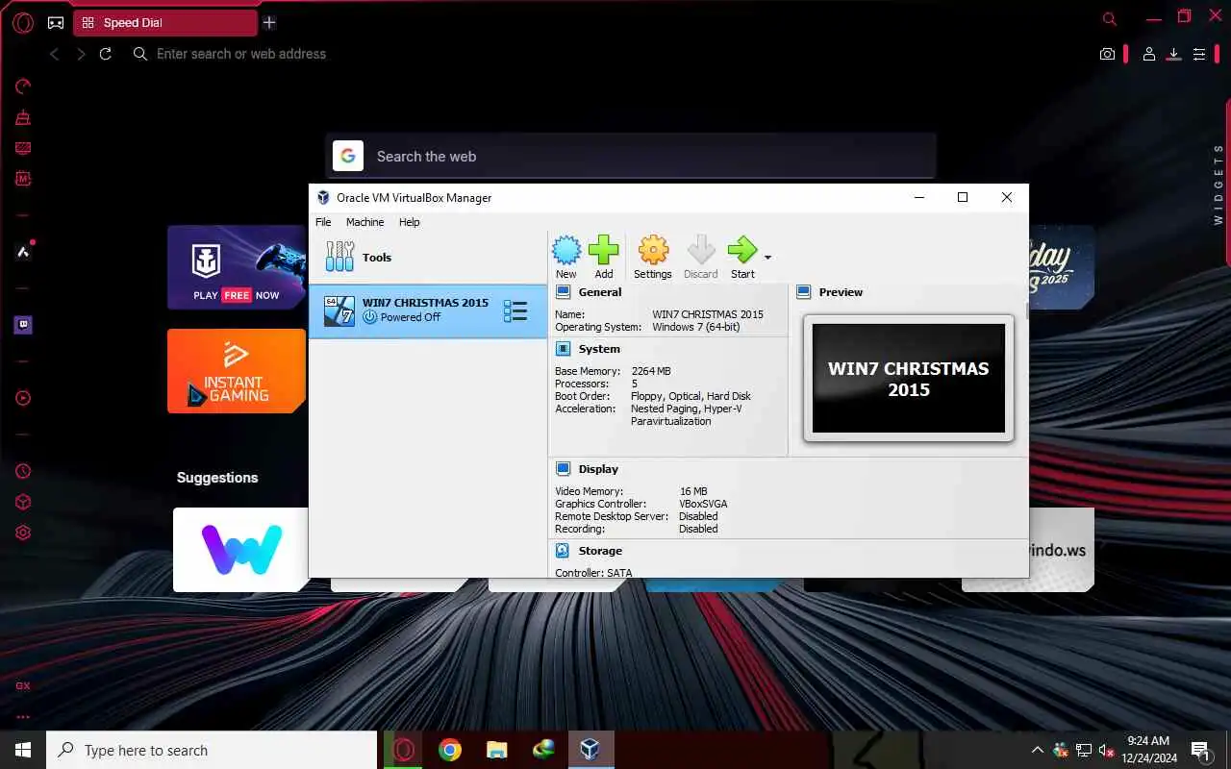The image size is (1231, 769).
Task: Open File Explorer from the taskbar
Action: [496, 750]
